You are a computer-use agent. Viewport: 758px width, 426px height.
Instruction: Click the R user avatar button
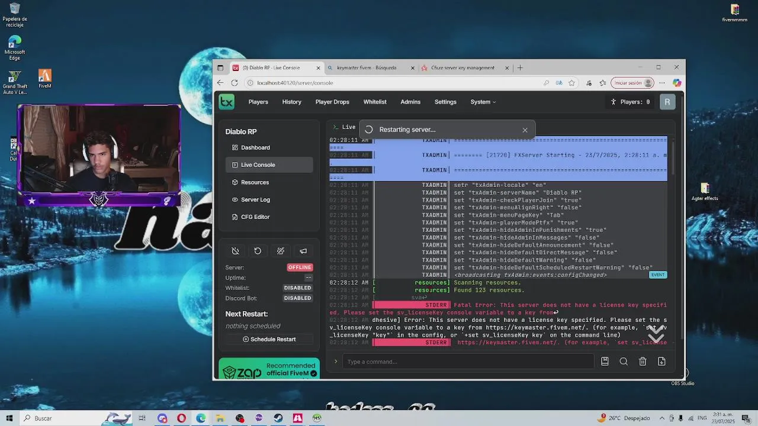(x=667, y=102)
